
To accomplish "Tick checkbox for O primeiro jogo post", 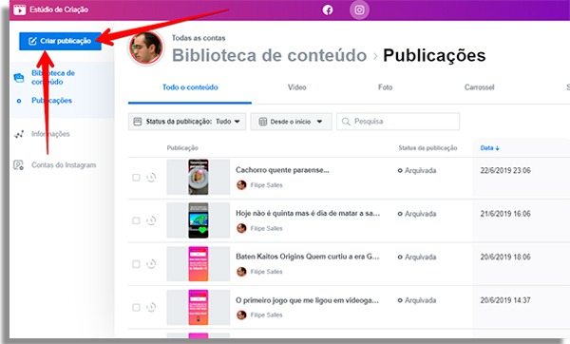I will coord(136,308).
